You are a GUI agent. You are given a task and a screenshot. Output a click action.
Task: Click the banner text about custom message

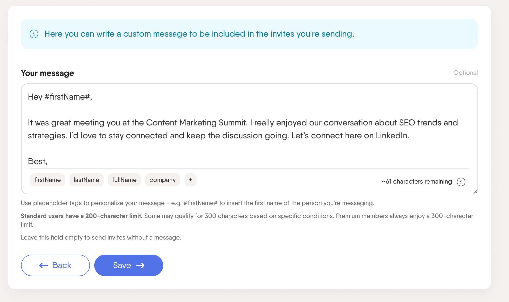(x=199, y=34)
